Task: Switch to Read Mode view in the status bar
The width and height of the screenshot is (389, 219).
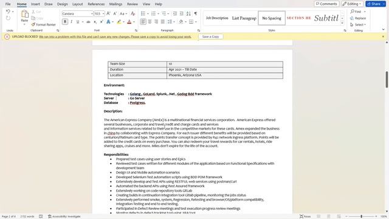Action: point(318,217)
